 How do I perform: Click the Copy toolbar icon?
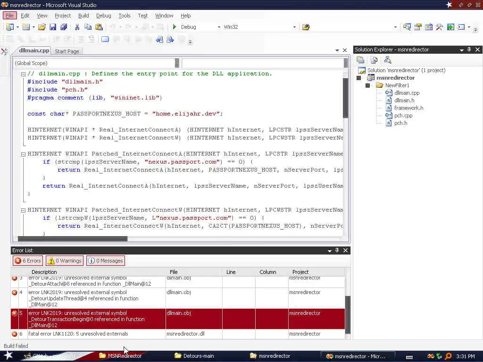point(88,27)
